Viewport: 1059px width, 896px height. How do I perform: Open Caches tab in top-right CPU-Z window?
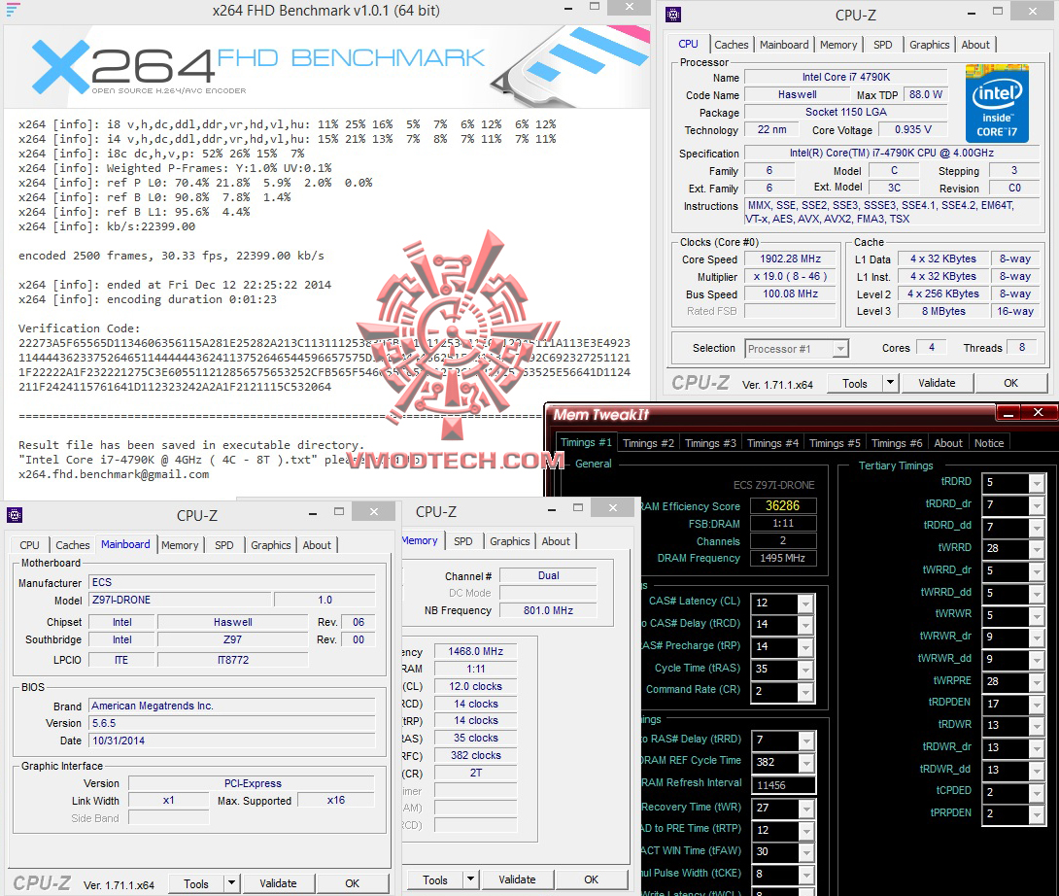coord(731,45)
